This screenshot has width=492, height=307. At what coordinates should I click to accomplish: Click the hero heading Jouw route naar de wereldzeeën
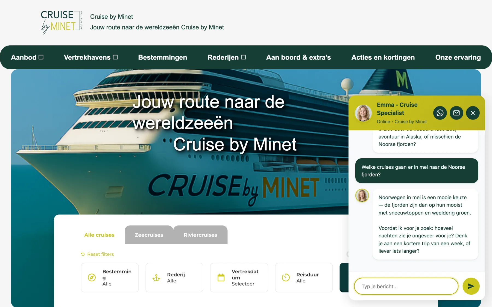tap(209, 112)
